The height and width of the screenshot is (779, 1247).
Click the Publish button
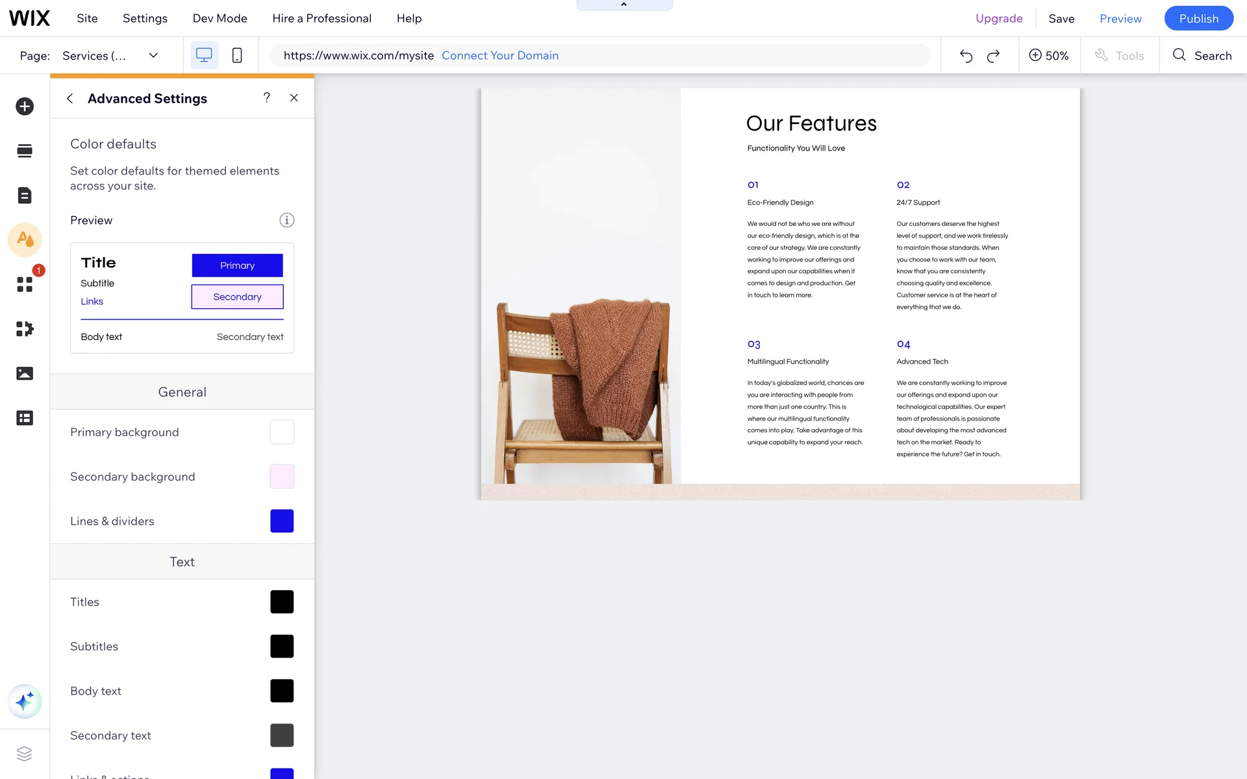1198,18
